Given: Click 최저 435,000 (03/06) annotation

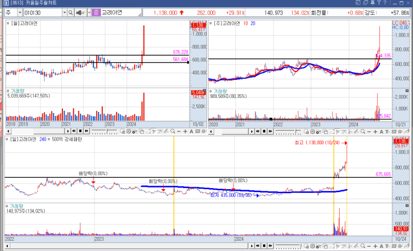Looking at the screenshot, I should (231, 195).
